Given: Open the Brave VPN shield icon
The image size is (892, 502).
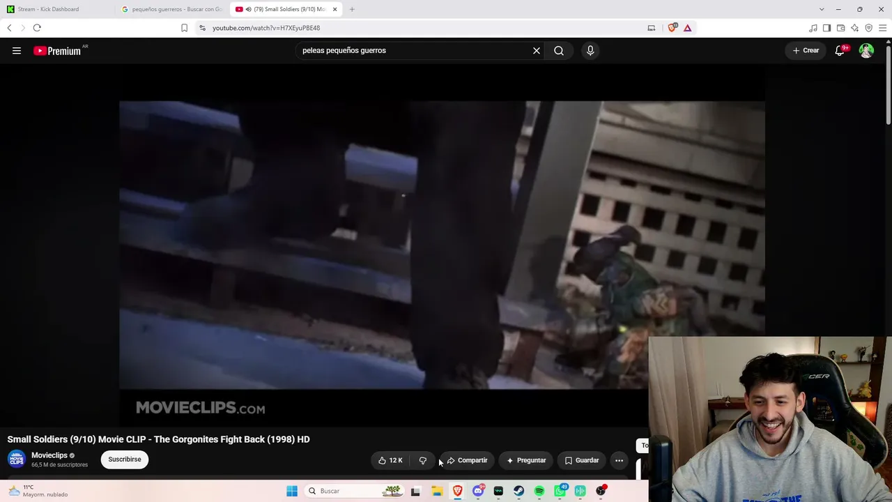Looking at the screenshot, I should click(869, 28).
